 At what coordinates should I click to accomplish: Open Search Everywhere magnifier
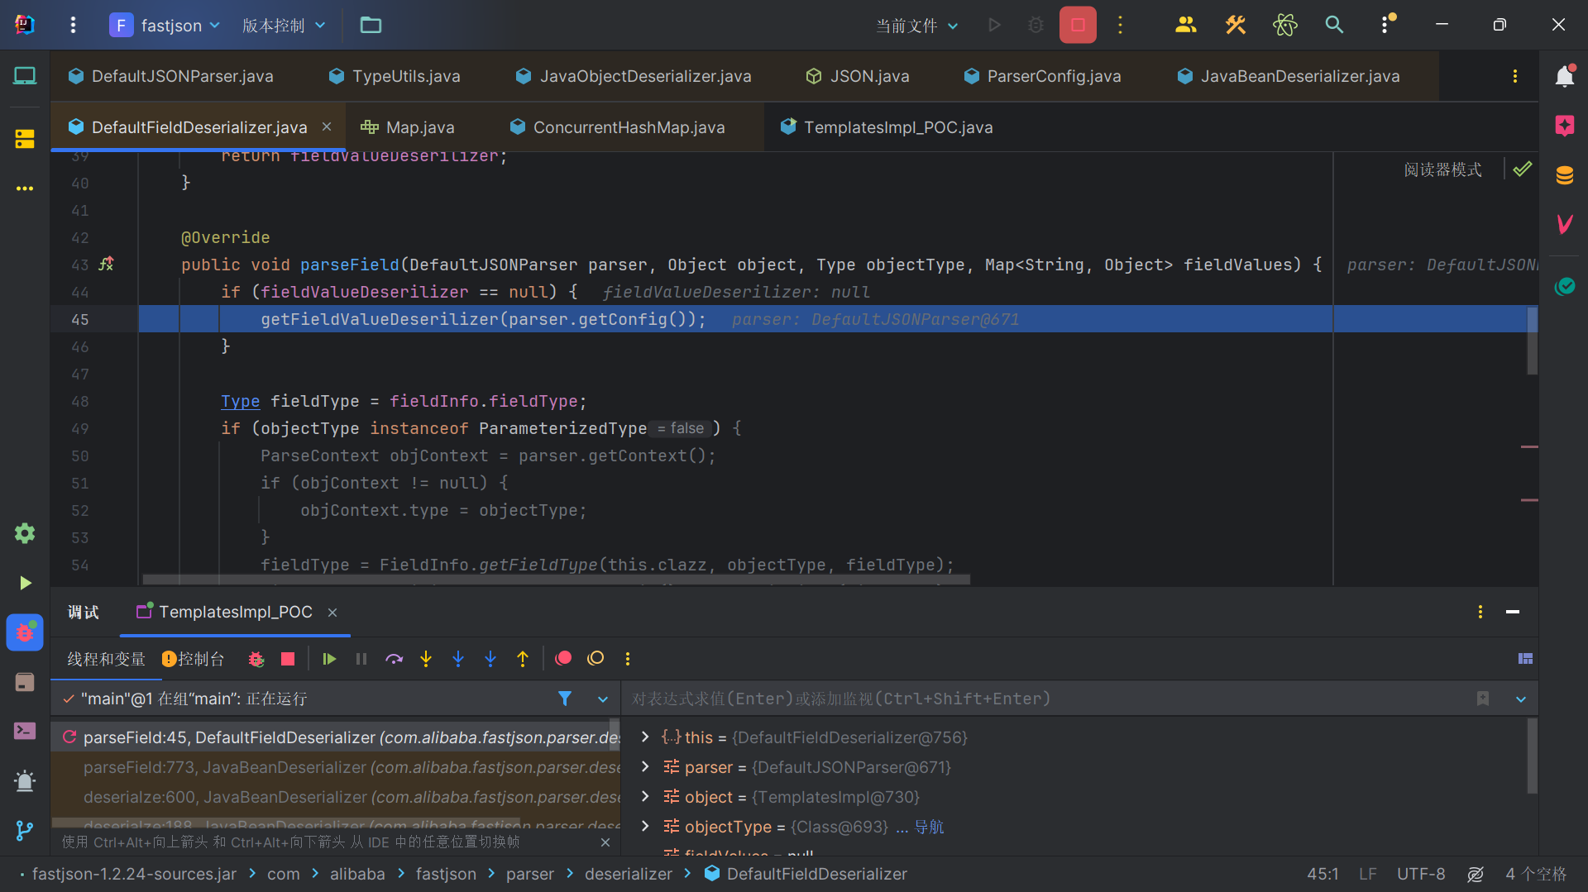point(1333,25)
